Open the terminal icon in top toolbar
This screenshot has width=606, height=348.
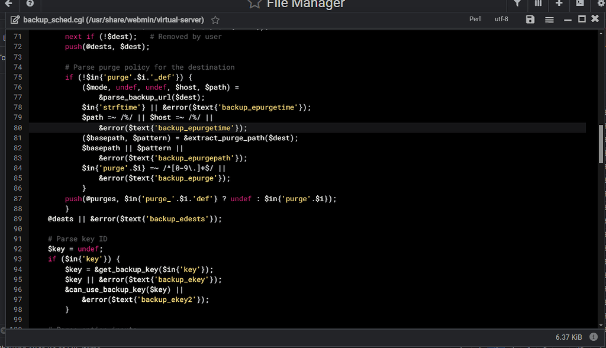[580, 4]
